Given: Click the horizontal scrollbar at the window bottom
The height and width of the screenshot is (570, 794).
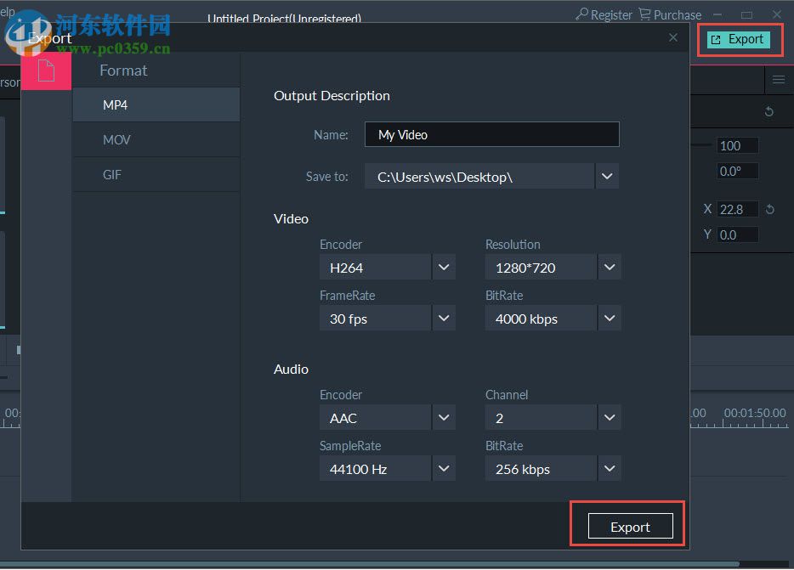Looking at the screenshot, I should 370,564.
